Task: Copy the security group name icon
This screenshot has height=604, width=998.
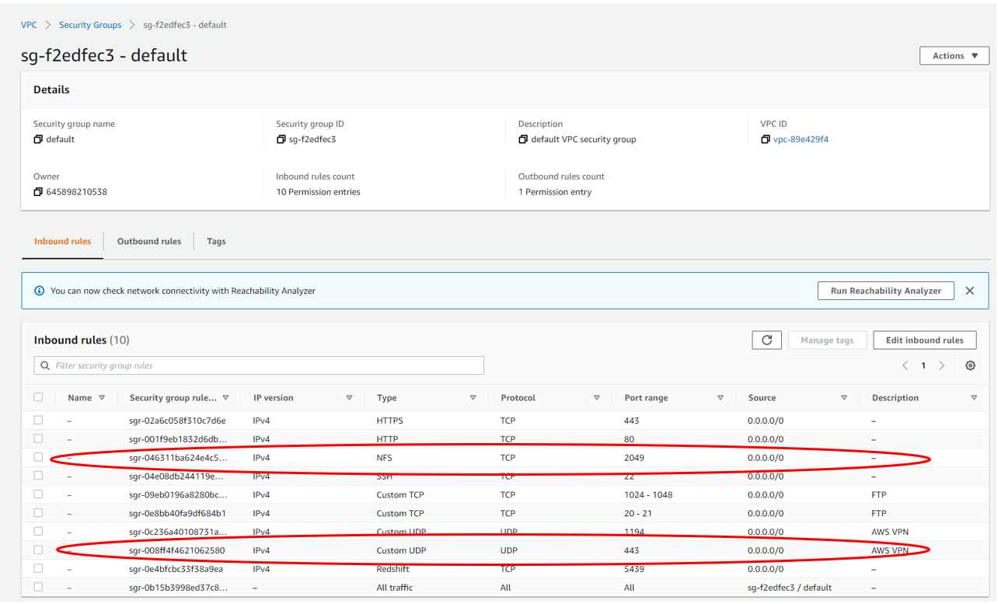Action: [x=38, y=140]
